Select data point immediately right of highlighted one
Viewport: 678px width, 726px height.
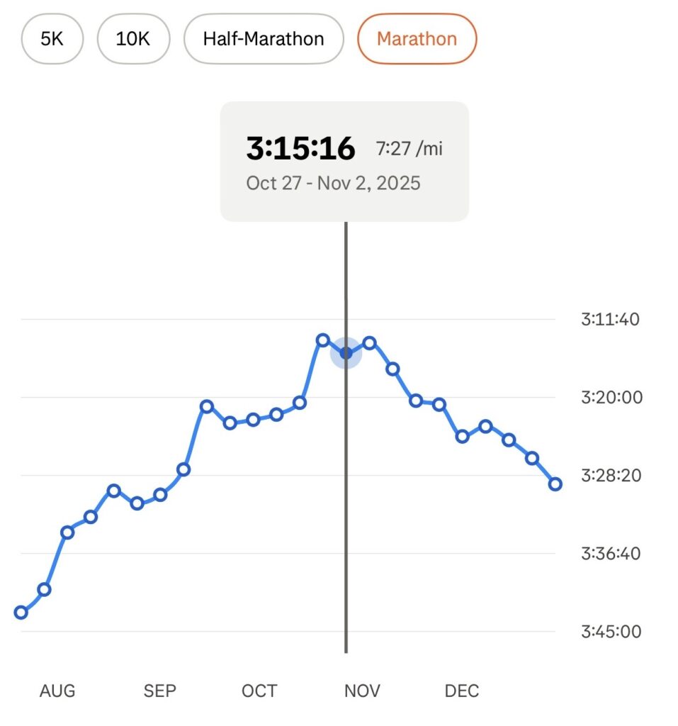tap(369, 343)
